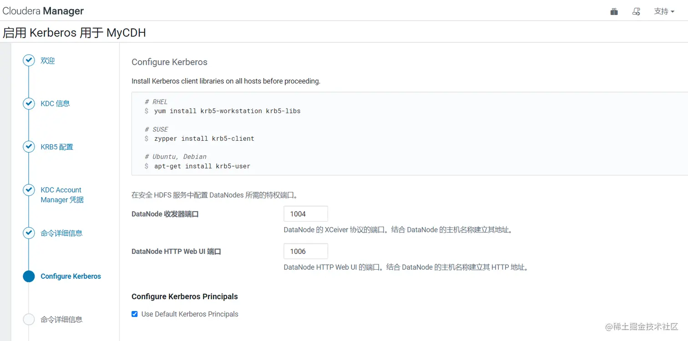The height and width of the screenshot is (341, 688).
Task: Select checkmark circle for KDC Account Manager step
Action: [29, 190]
